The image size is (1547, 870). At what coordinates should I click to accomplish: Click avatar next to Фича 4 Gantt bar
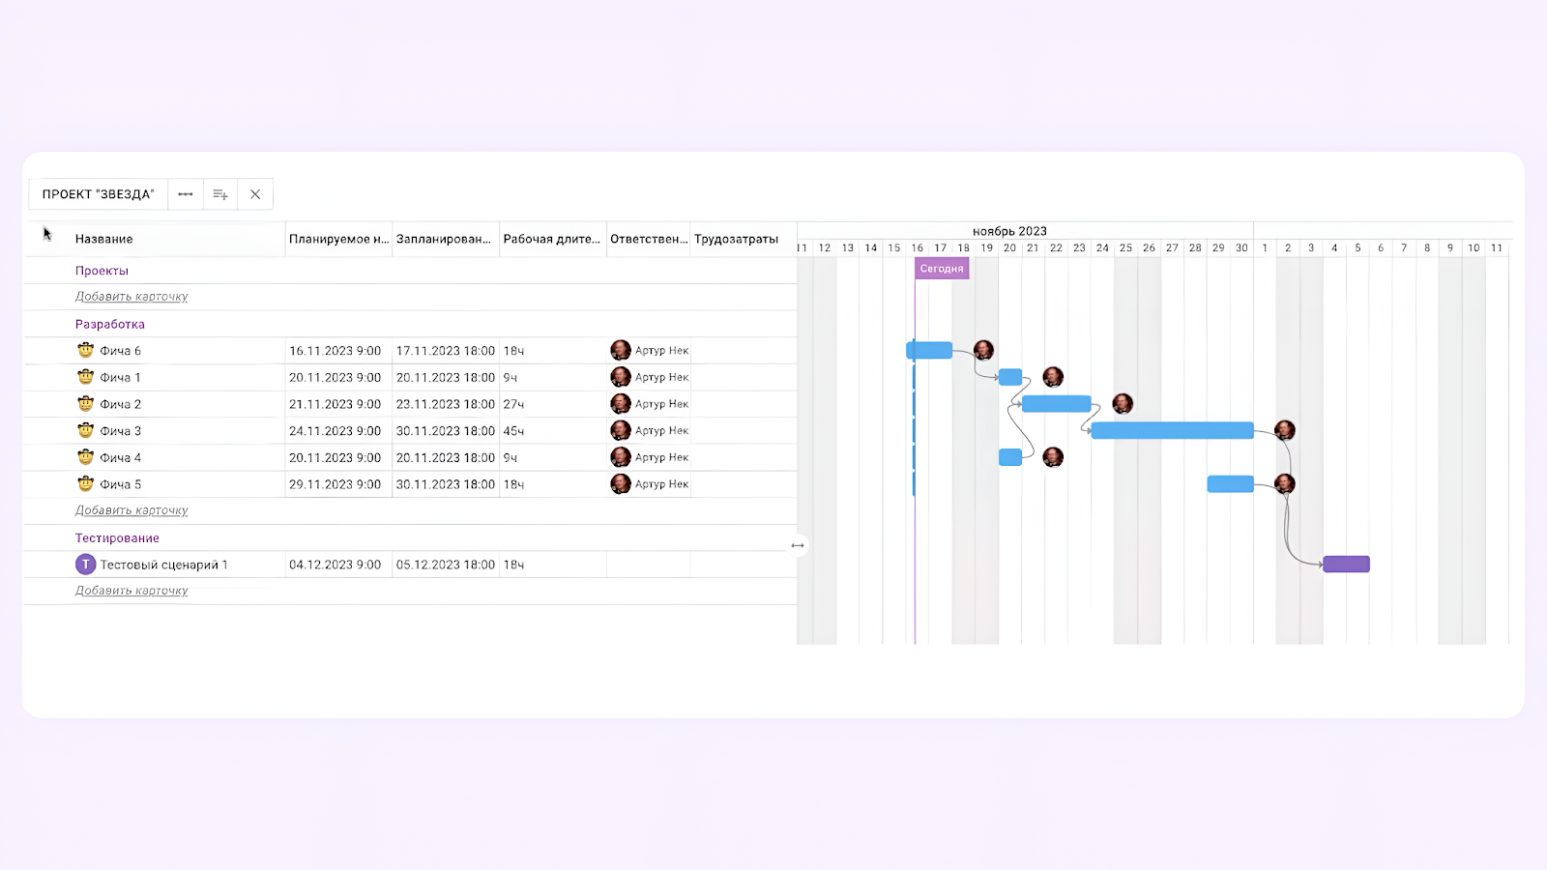(x=1053, y=456)
